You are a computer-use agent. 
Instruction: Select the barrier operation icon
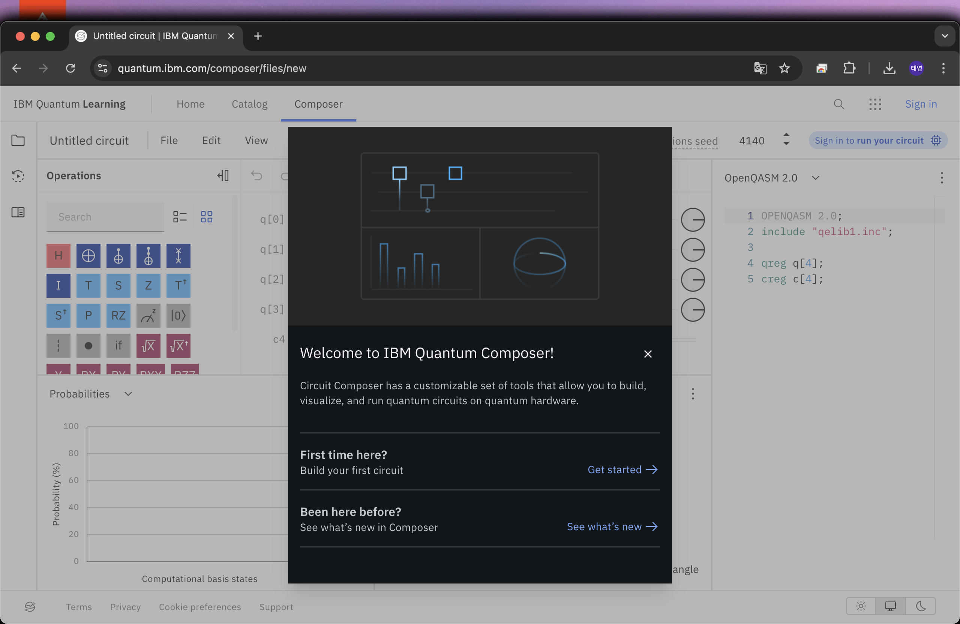click(58, 346)
